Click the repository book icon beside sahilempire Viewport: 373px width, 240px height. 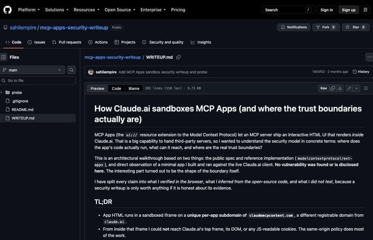[x=5, y=28]
